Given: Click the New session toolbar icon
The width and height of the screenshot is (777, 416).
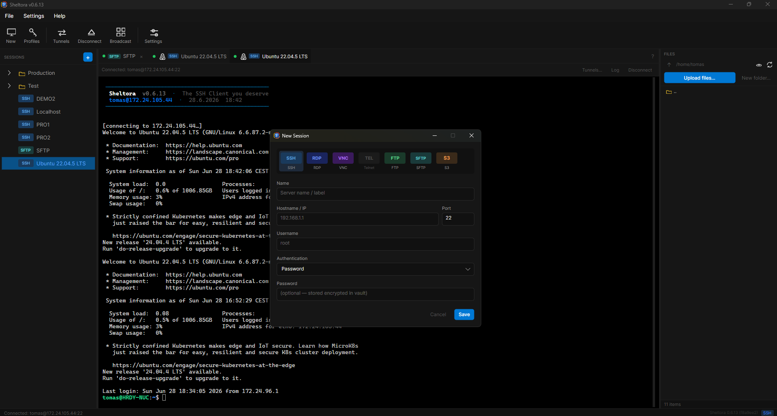Looking at the screenshot, I should [x=11, y=36].
